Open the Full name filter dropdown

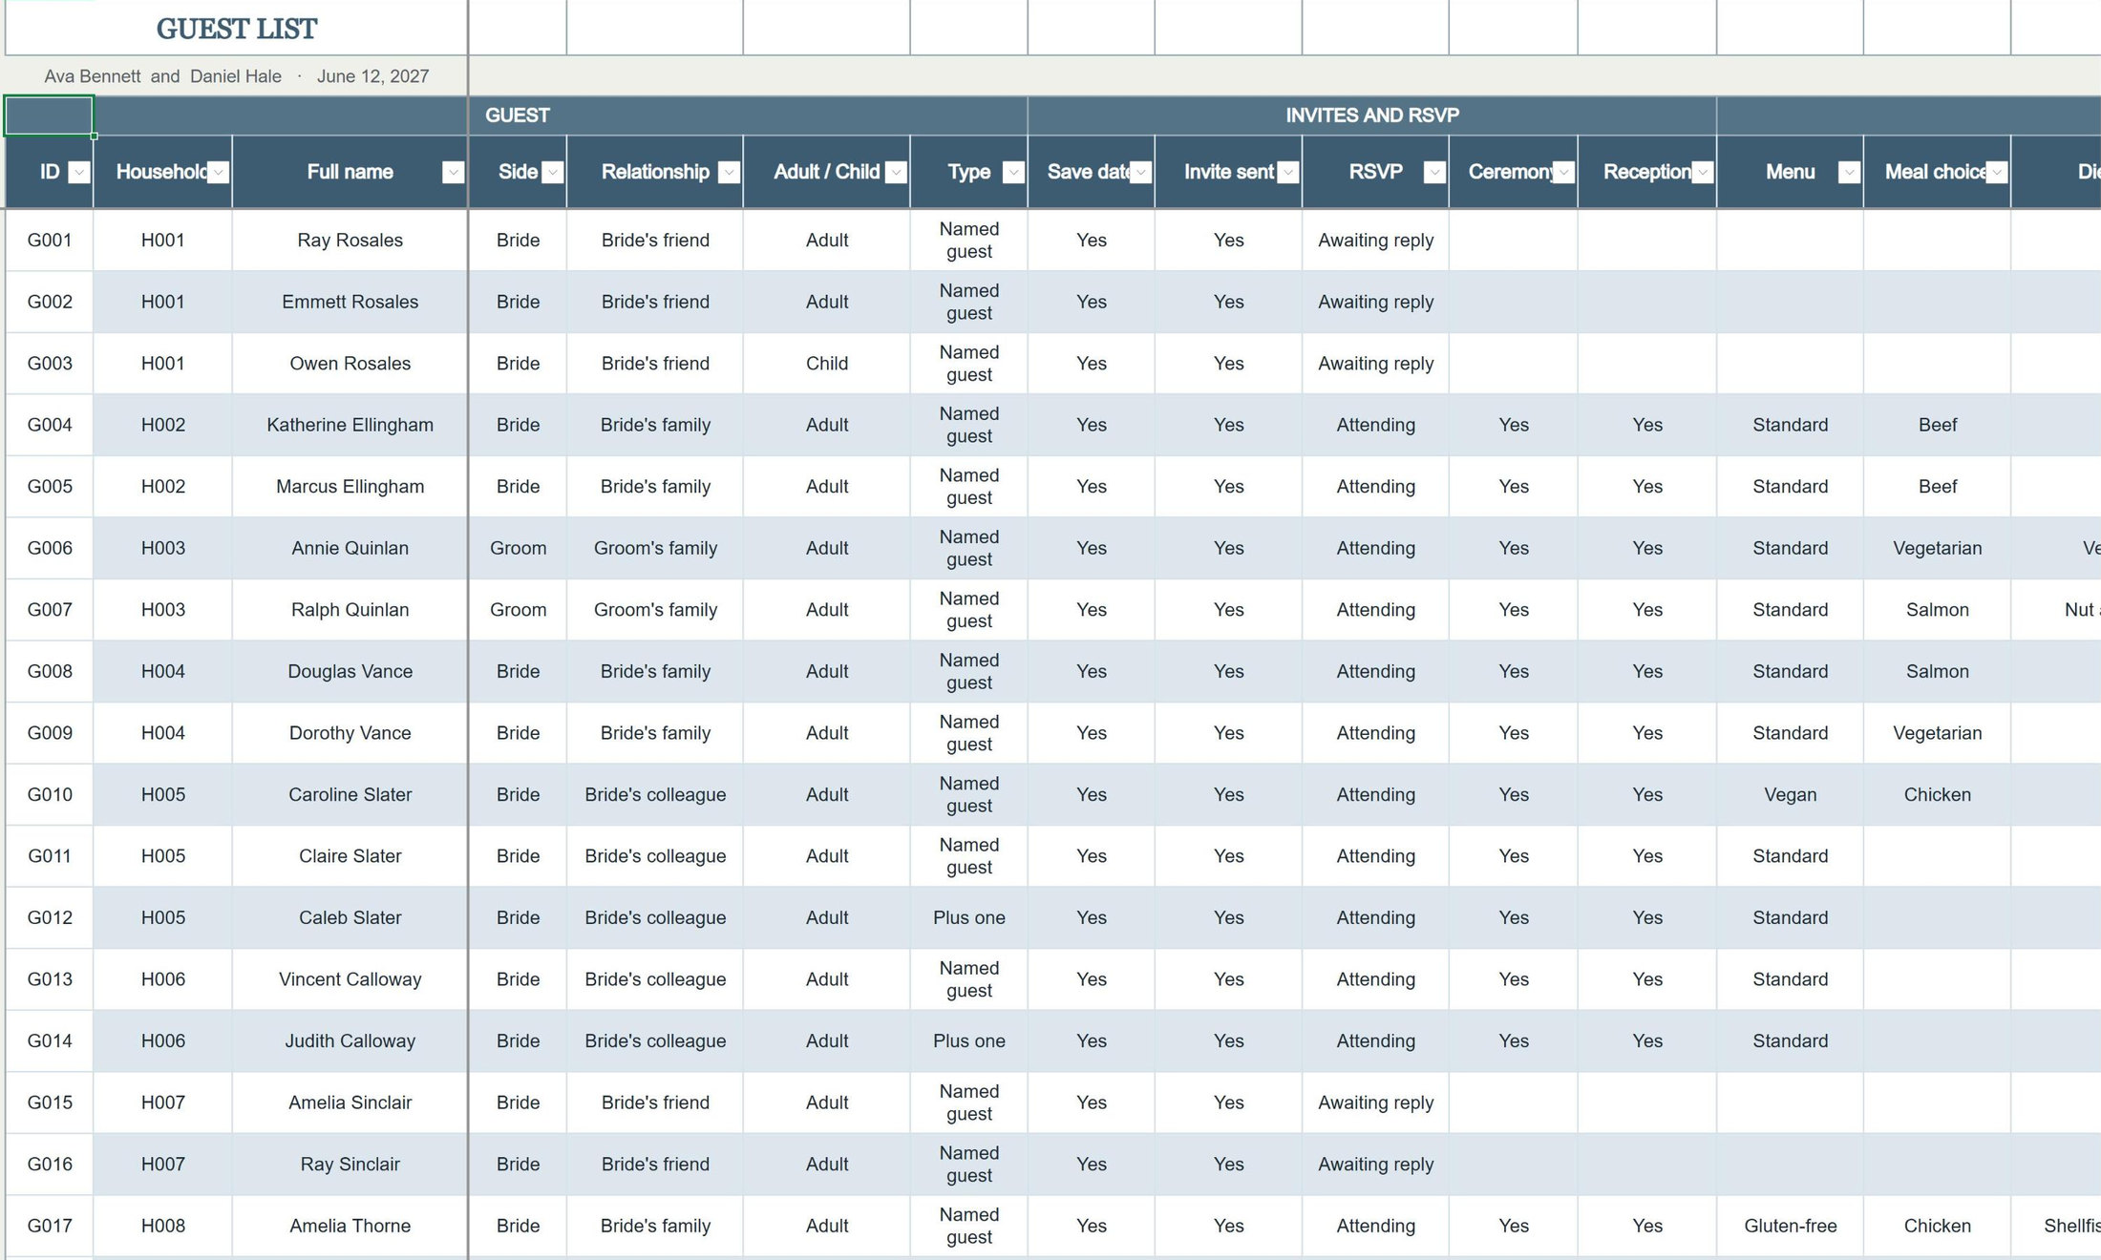pos(454,172)
